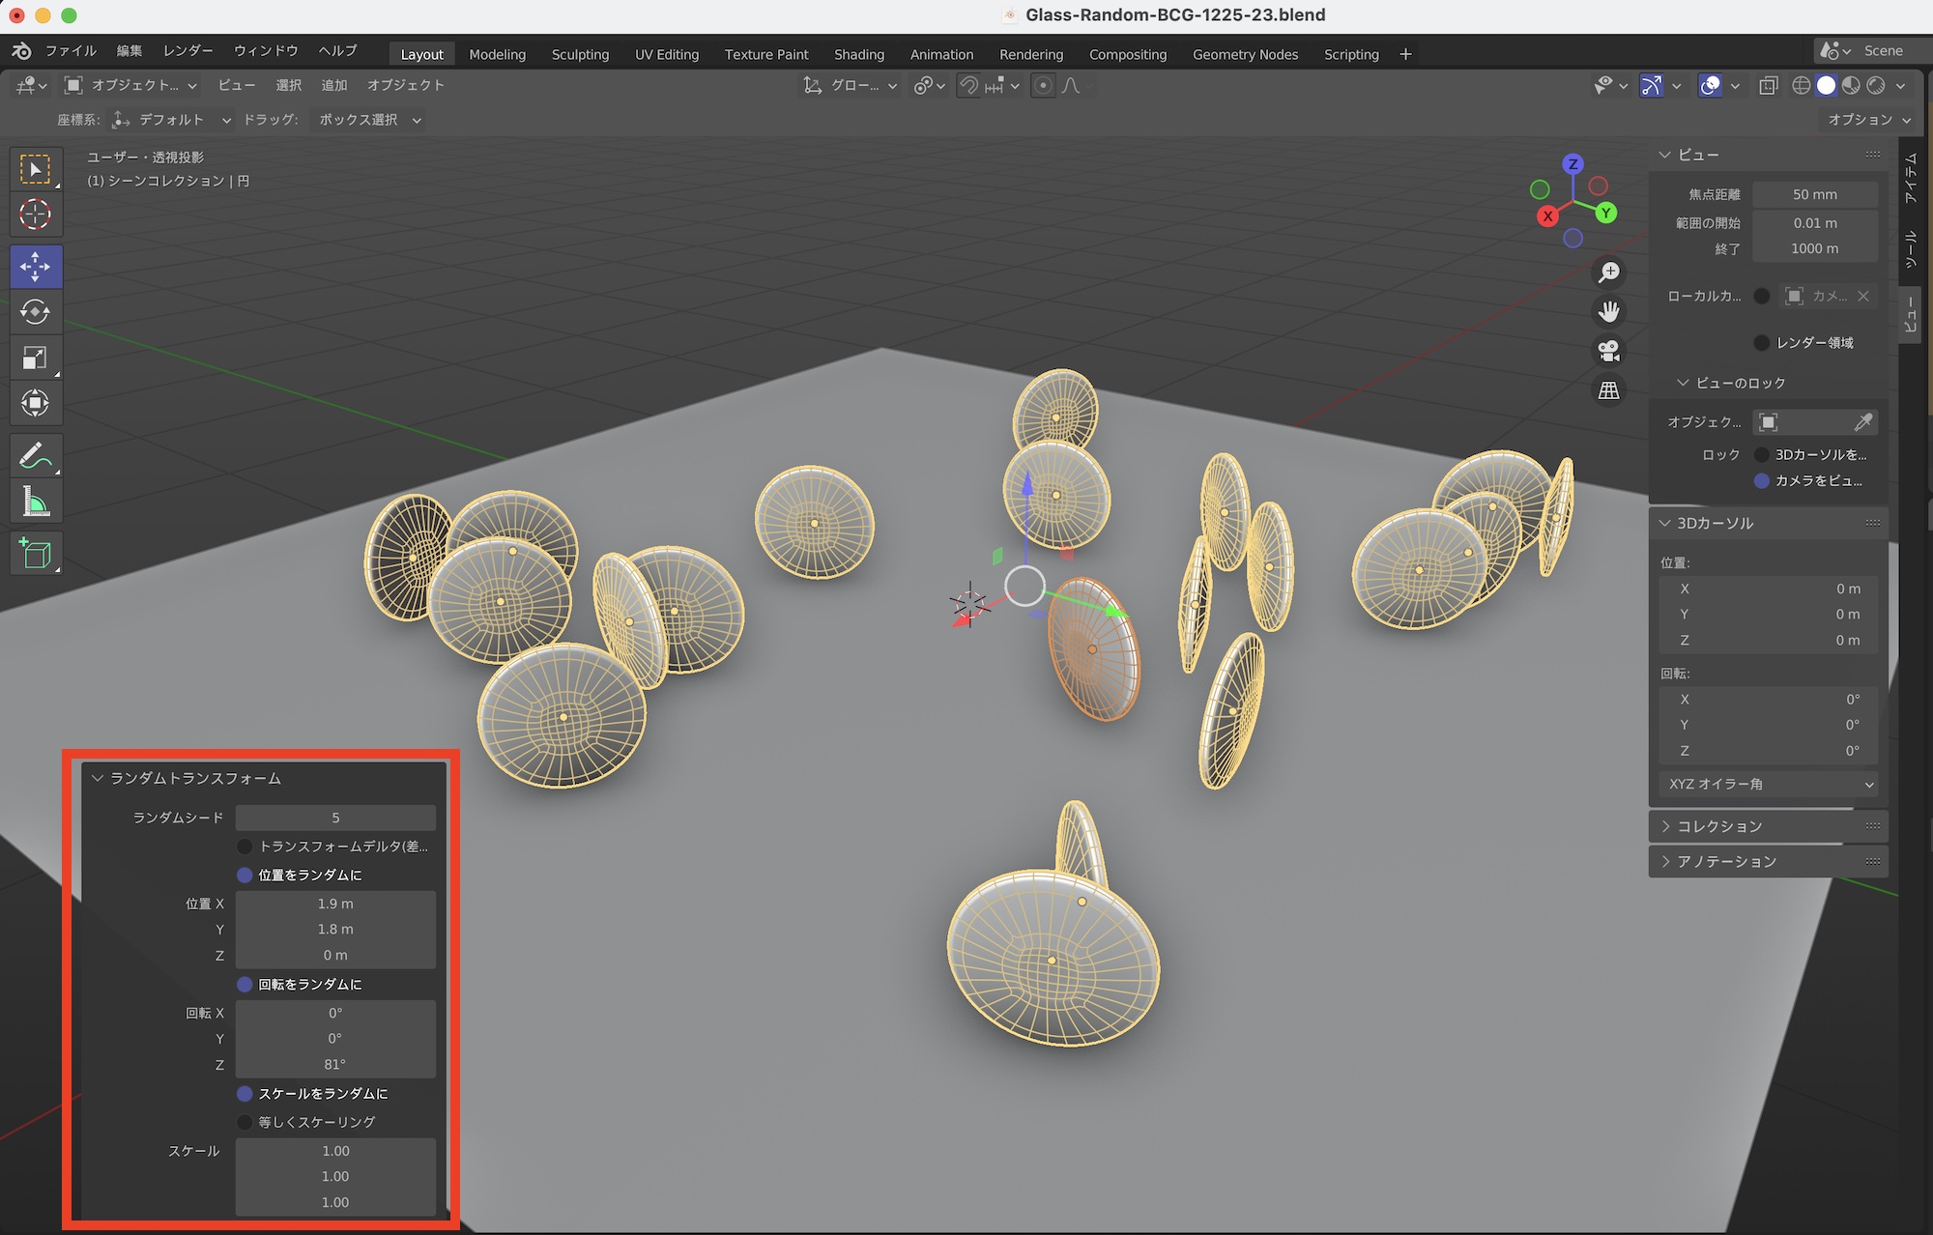Disable 位置をランダムに checkbox
Screen dimensions: 1933x1235
245,875
